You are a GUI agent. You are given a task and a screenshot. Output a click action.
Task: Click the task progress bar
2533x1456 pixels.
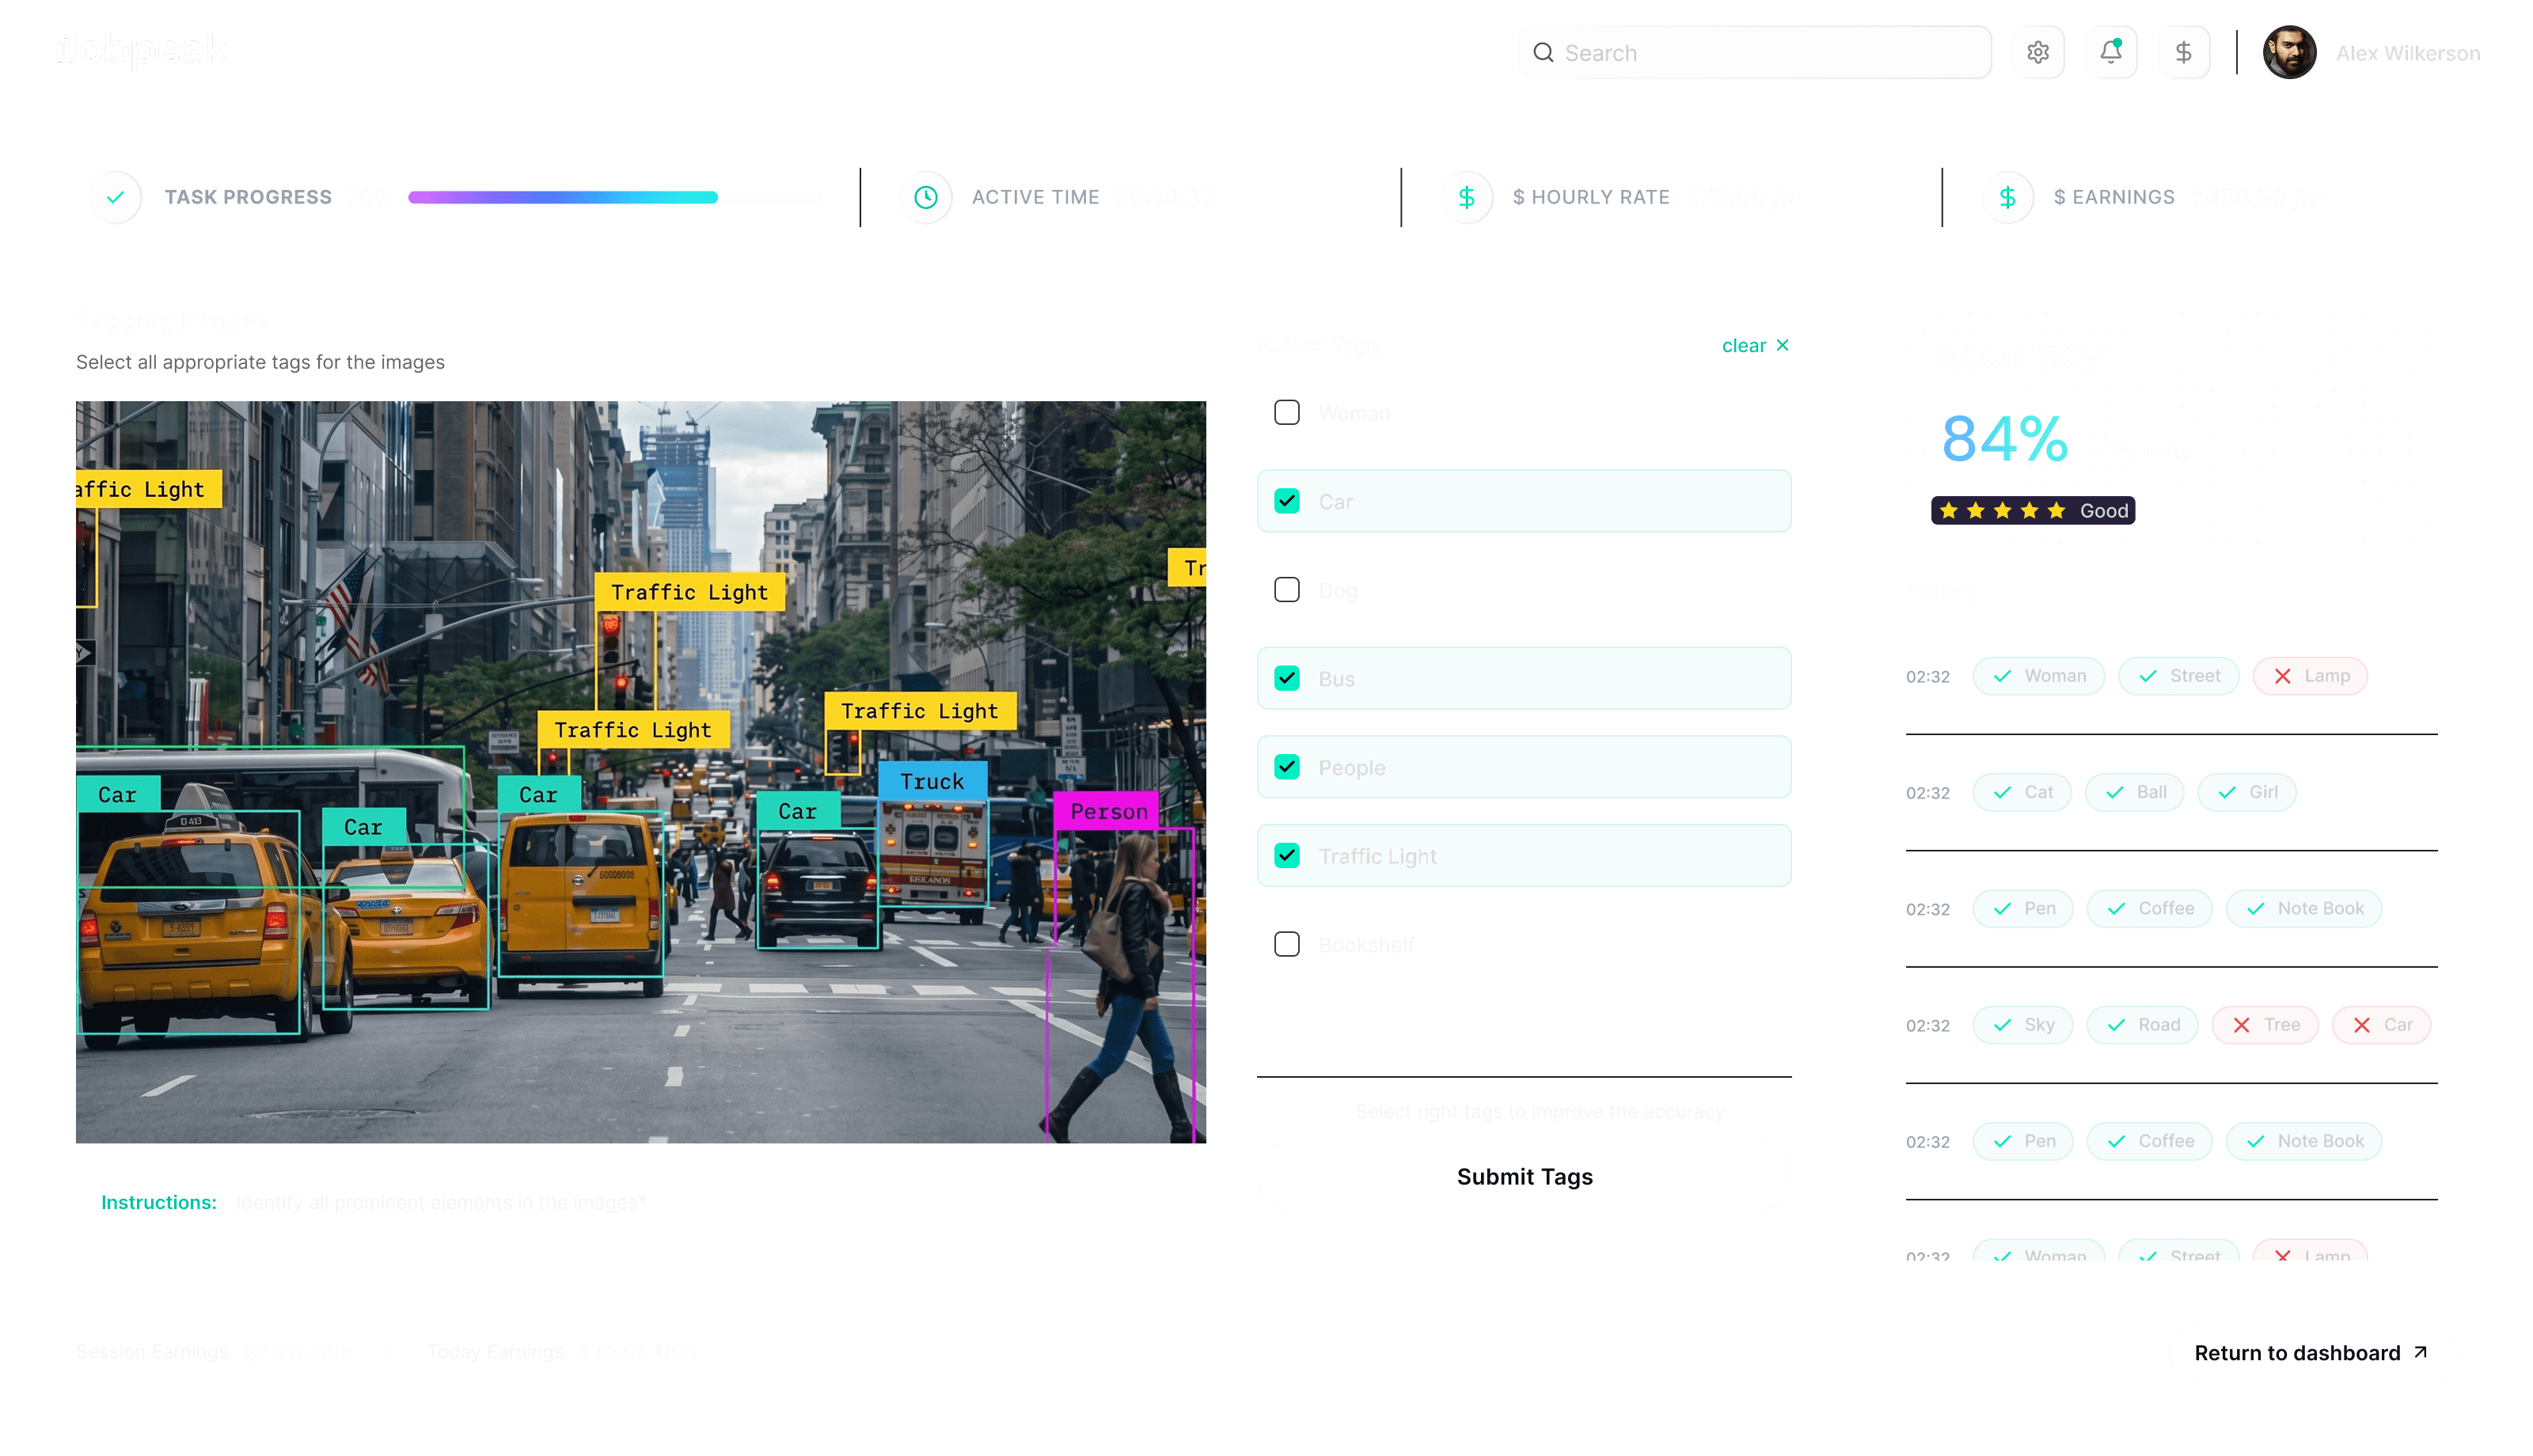click(x=614, y=197)
